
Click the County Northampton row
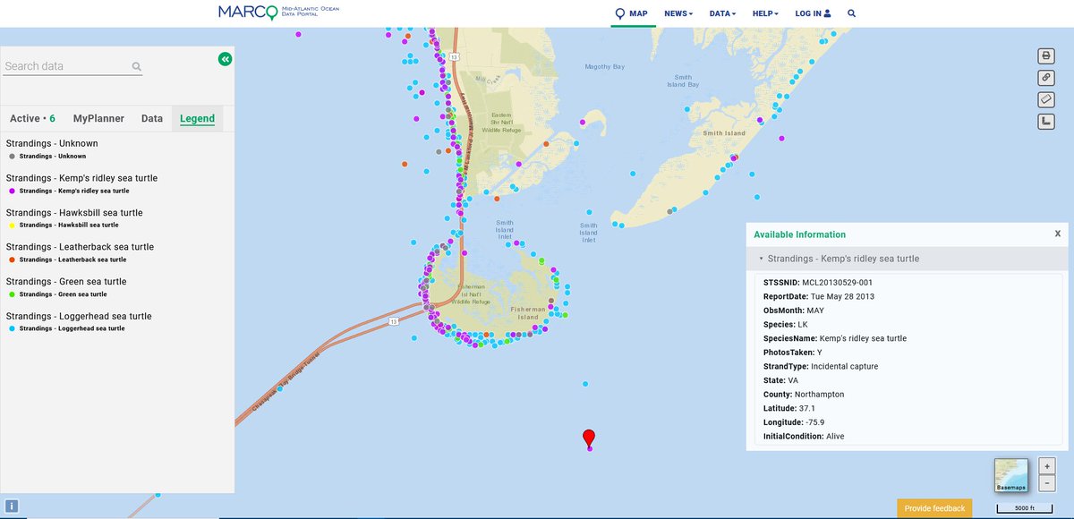(803, 395)
